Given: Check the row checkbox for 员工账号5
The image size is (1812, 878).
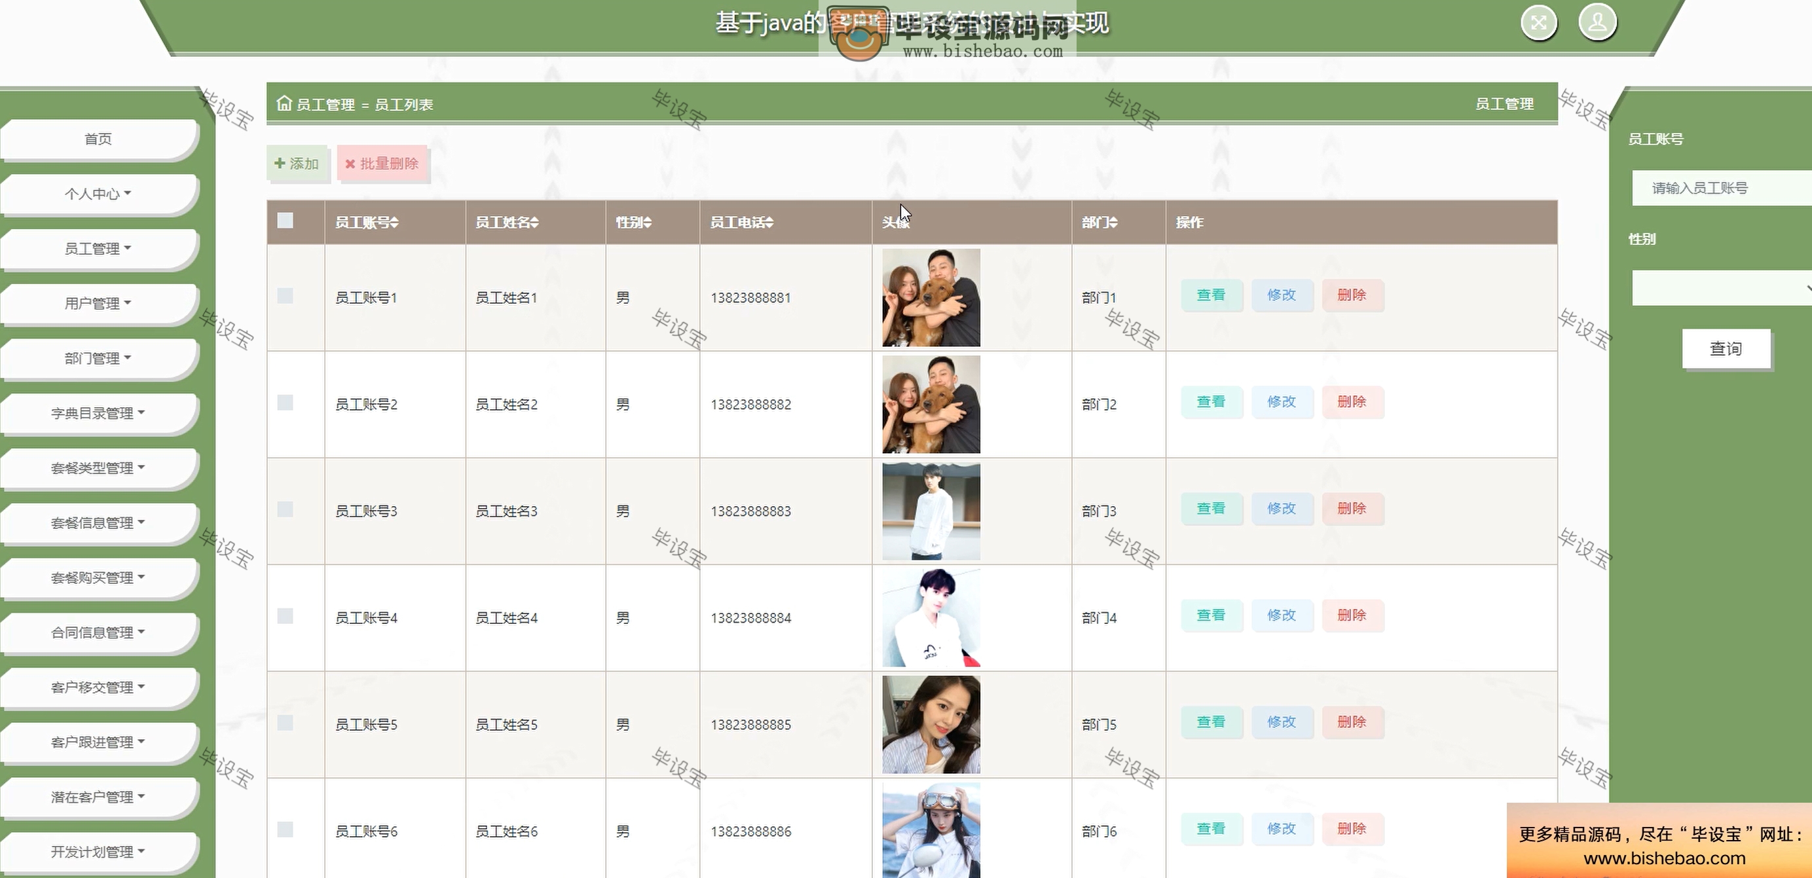Looking at the screenshot, I should [285, 723].
